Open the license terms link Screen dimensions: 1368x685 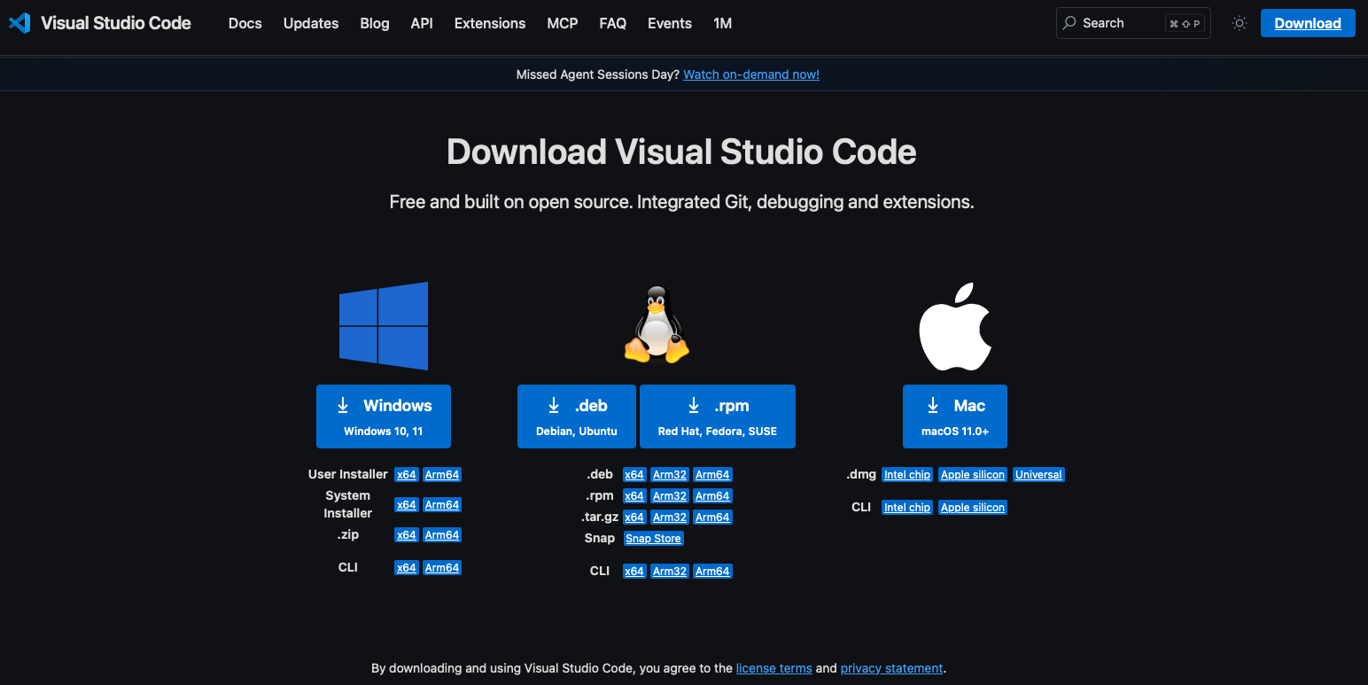(x=773, y=668)
